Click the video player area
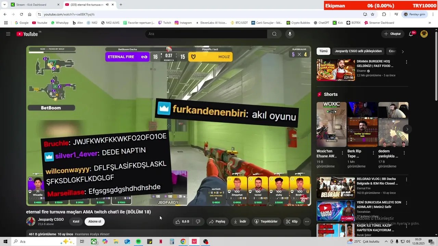 click(169, 126)
